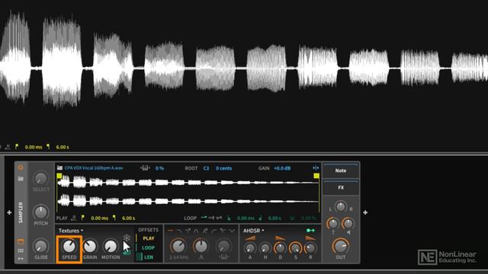
Task: Select root note C3 field
Action: click(206, 168)
